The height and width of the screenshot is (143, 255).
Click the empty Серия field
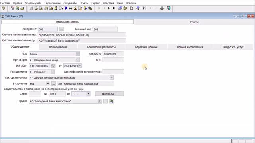click(35, 94)
